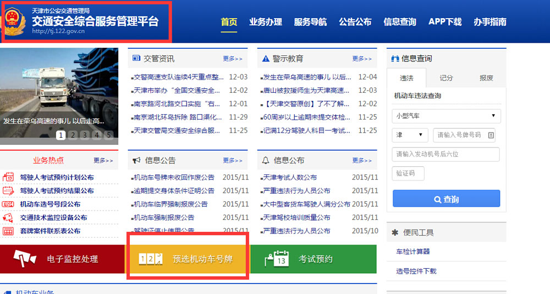Click the 请输入发动机号后六位 input field
The height and width of the screenshot is (294, 550).
pos(446,154)
